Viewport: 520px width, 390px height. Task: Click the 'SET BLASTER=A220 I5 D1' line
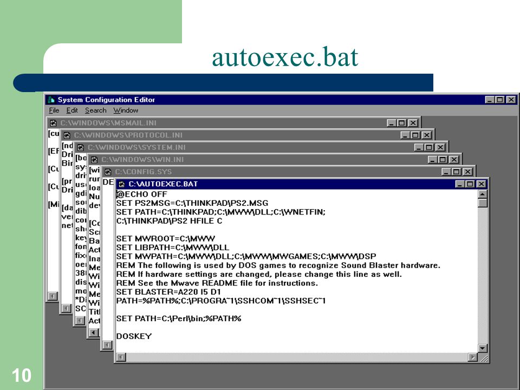[x=168, y=292]
